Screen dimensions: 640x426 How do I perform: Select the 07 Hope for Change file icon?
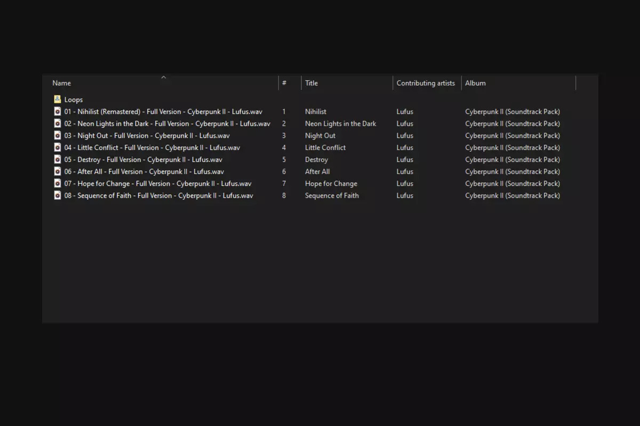click(58, 184)
